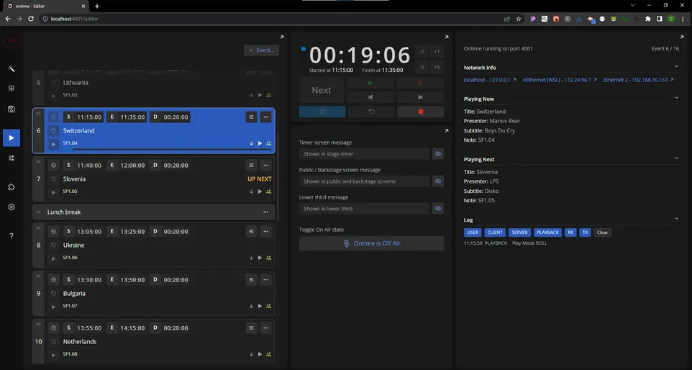Stop playback with the red square button
Screen dimensions: 692x370
click(421, 112)
